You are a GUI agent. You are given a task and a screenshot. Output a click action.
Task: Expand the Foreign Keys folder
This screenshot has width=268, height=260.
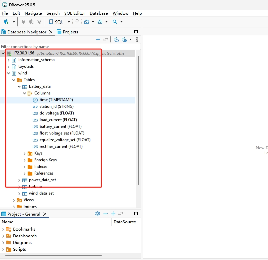pyautogui.click(x=25, y=160)
